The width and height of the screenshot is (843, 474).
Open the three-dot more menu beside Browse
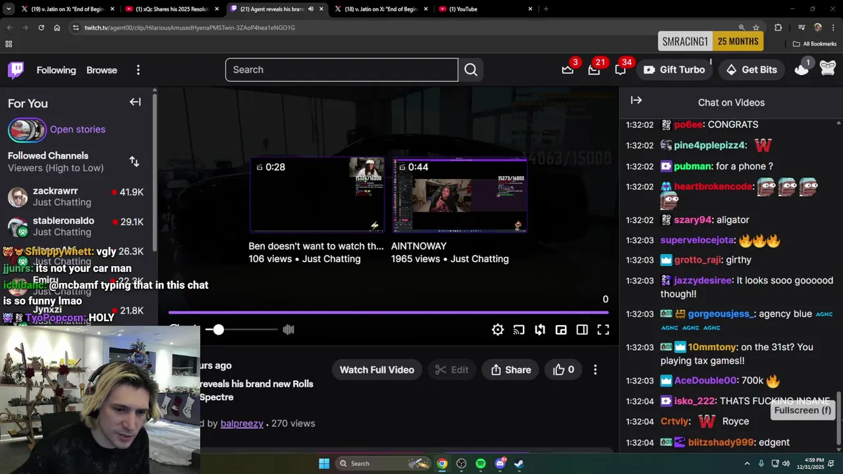(x=138, y=70)
